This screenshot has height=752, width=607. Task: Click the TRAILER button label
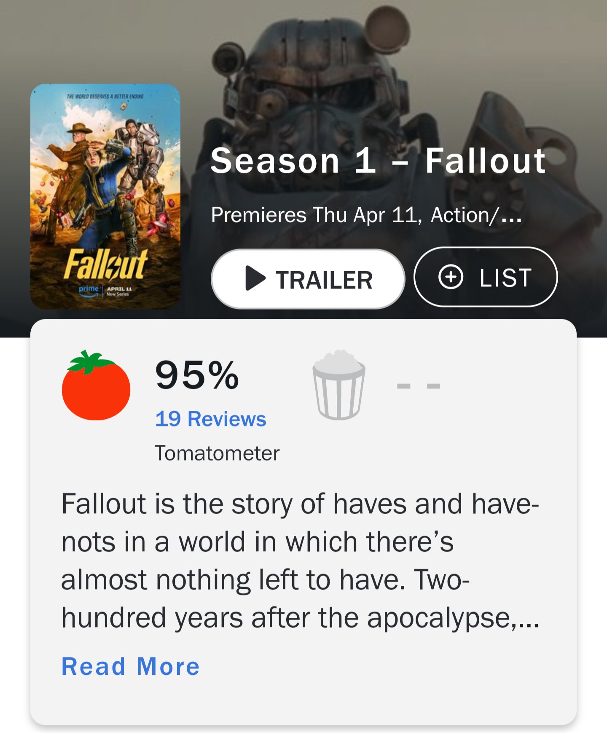click(x=324, y=280)
